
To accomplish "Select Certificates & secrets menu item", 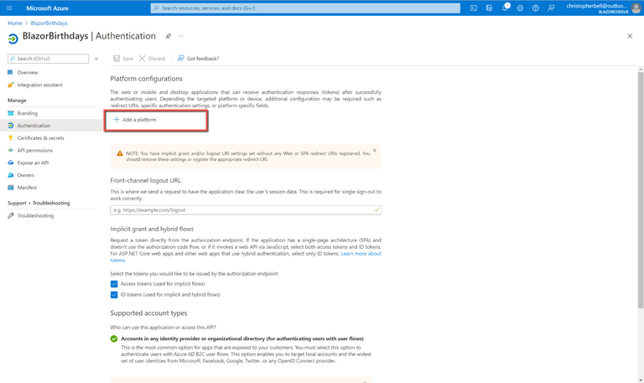I will point(40,138).
